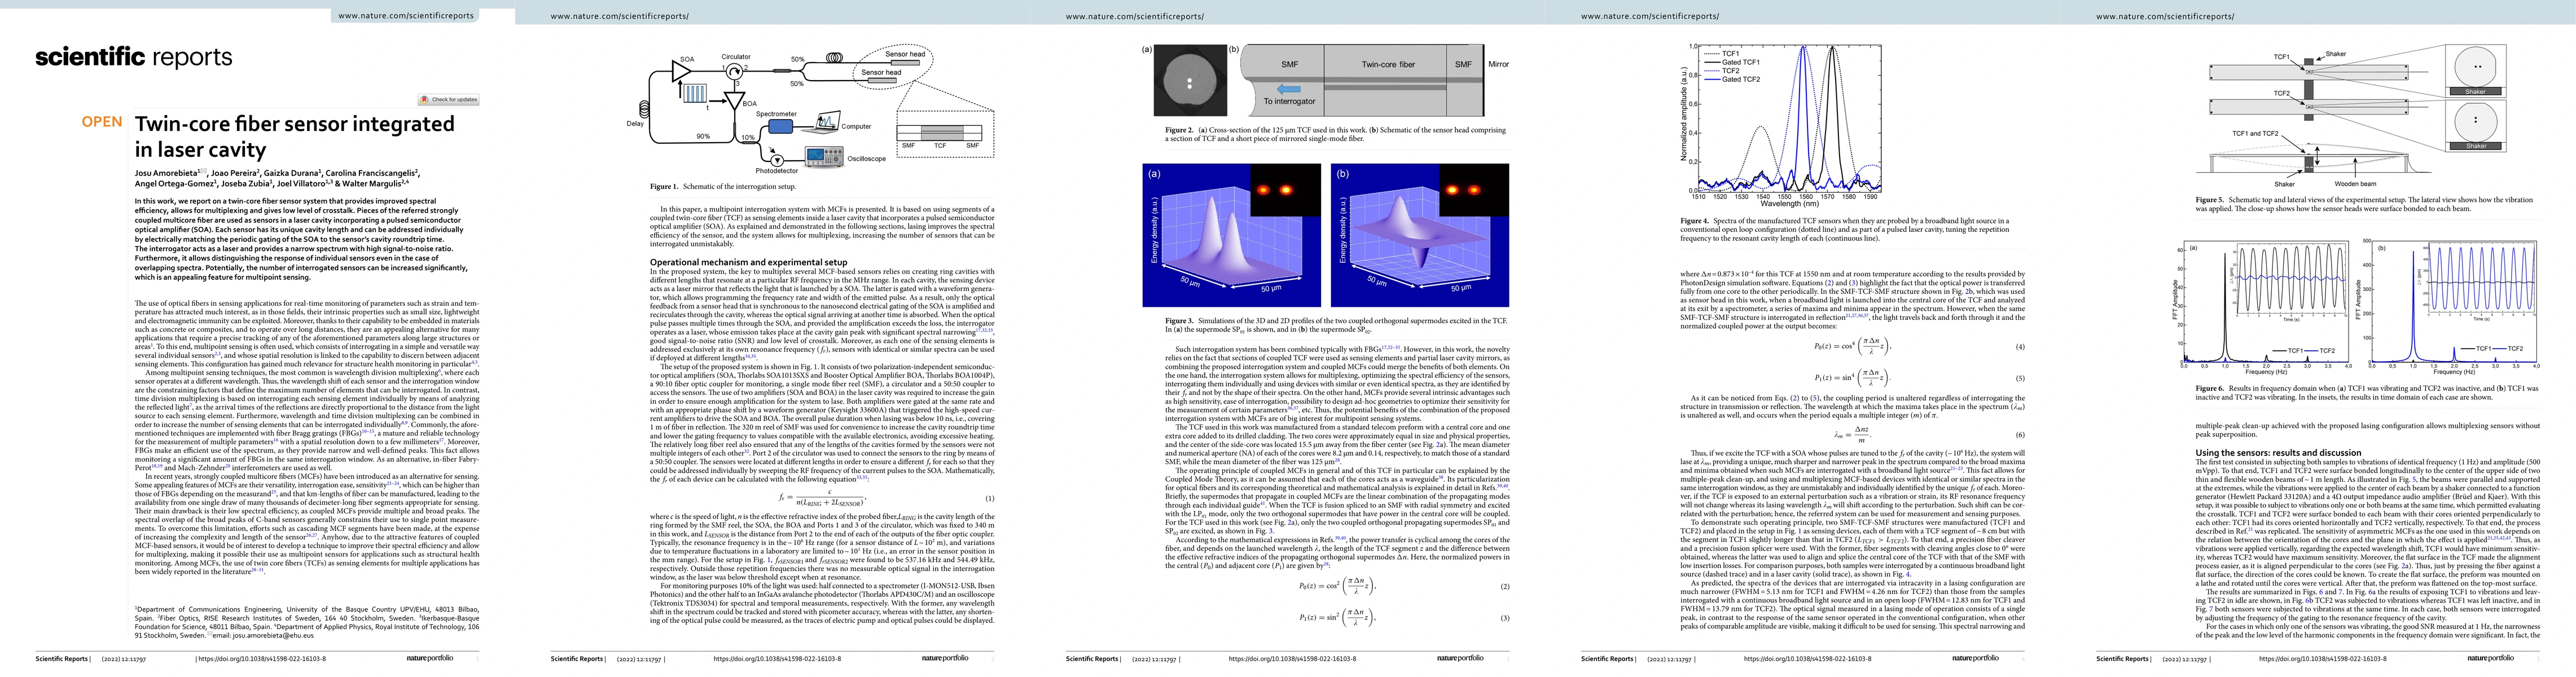Screen dimensions: 2576x677
Task: Click equation number (6) on Figure 4 page
Action: point(2020,435)
